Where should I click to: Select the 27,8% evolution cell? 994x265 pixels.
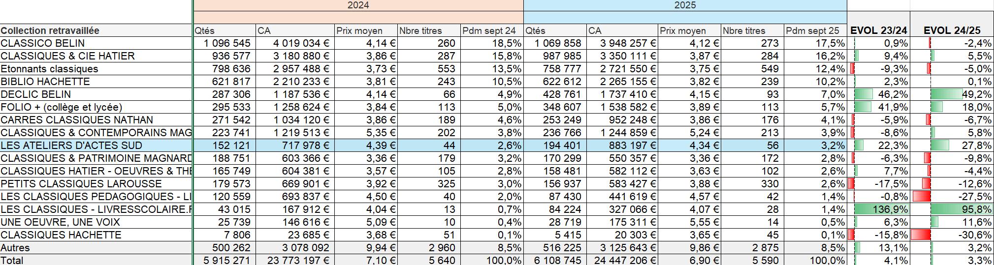[x=952, y=146]
